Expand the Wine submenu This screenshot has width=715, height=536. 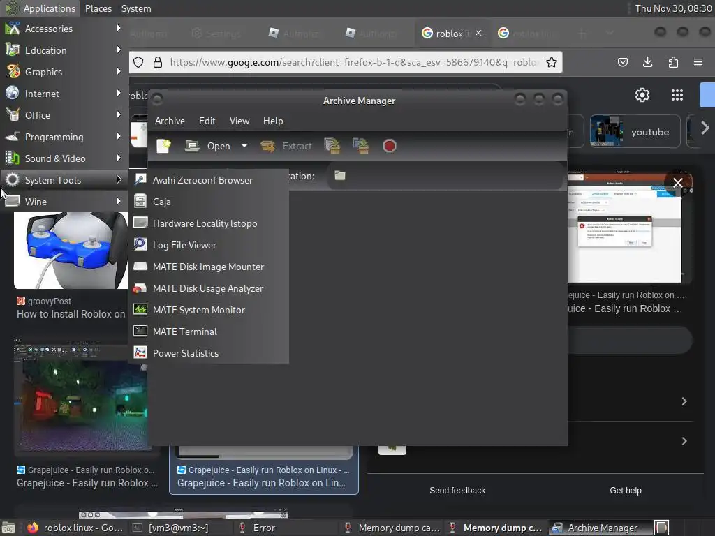pos(64,202)
